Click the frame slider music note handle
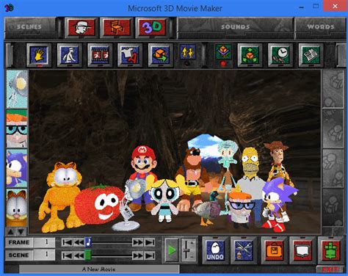This screenshot has height=276, width=348. pyautogui.click(x=88, y=242)
